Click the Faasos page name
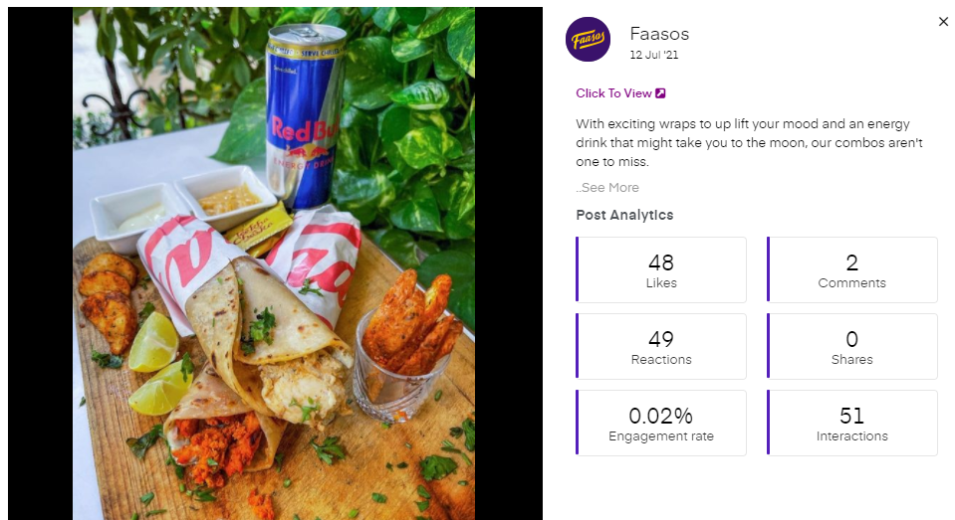This screenshot has height=520, width=955. point(659,34)
